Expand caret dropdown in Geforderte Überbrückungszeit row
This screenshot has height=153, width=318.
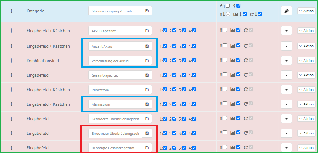pos(286,119)
